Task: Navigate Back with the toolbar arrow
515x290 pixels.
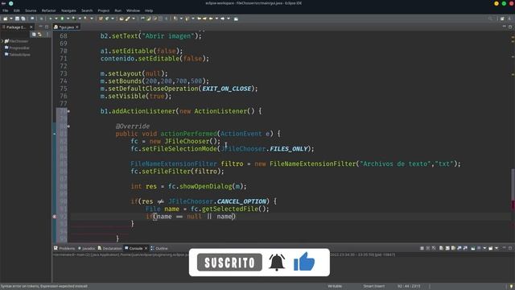Action: coord(211,19)
